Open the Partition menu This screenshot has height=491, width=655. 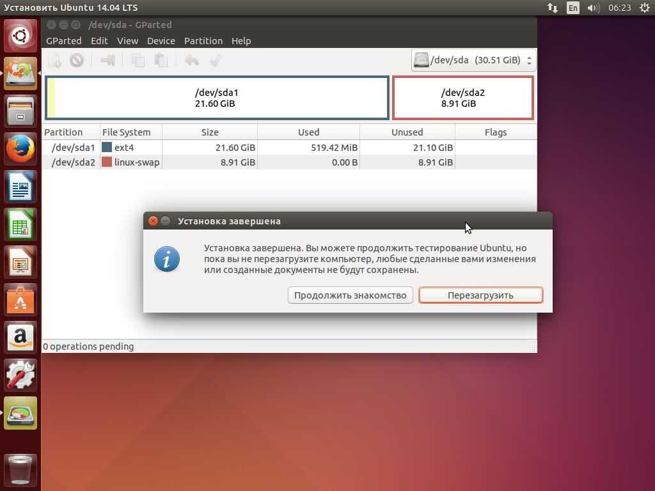[203, 40]
